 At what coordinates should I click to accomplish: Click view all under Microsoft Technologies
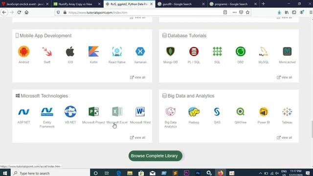pos(137,137)
